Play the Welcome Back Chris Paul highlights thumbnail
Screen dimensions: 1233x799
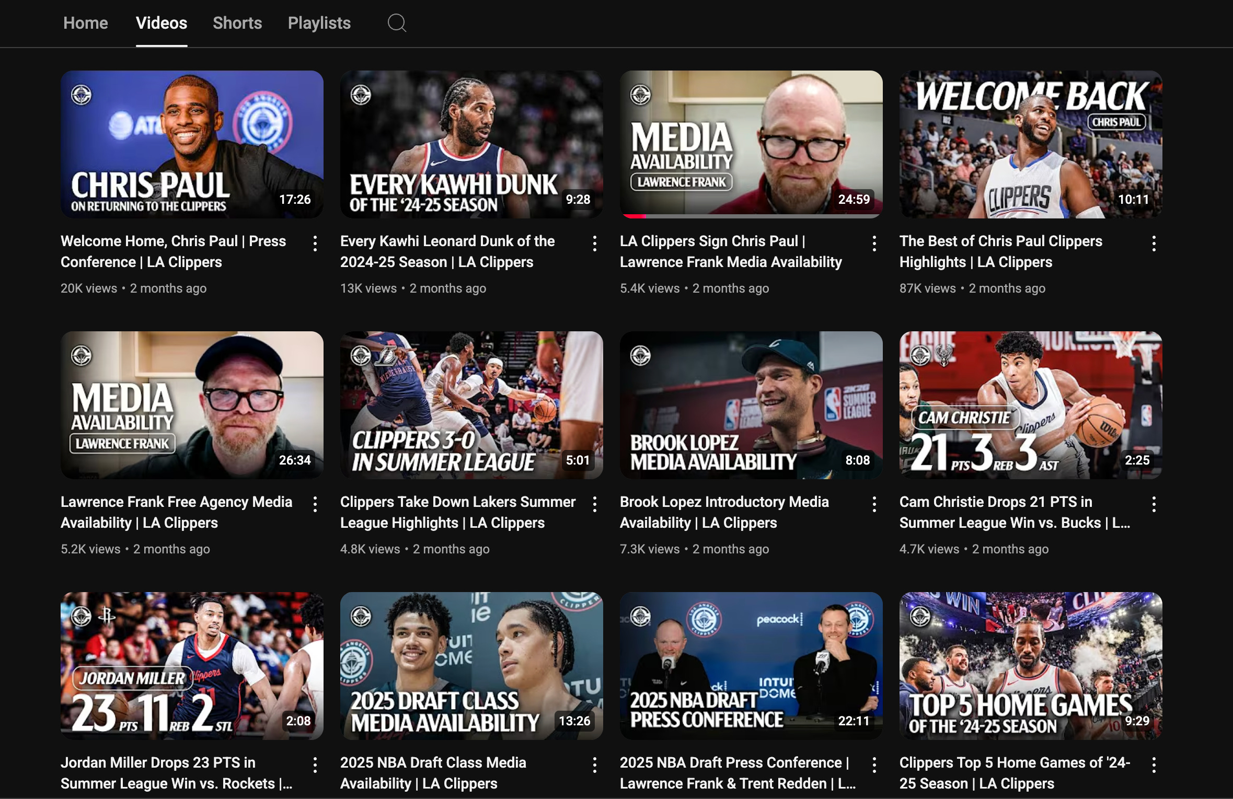1030,144
